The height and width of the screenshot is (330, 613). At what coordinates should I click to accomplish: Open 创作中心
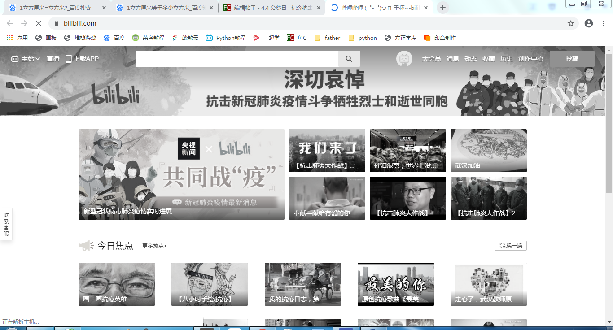pyautogui.click(x=531, y=59)
